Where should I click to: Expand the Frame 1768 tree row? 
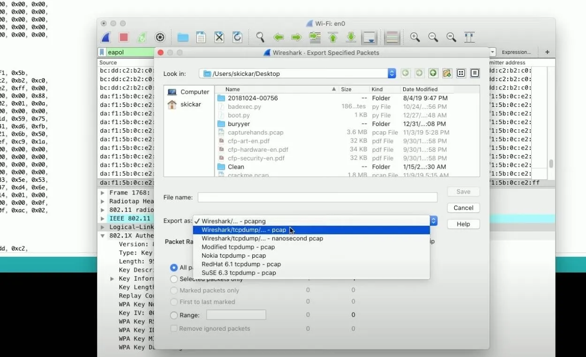pos(103,193)
